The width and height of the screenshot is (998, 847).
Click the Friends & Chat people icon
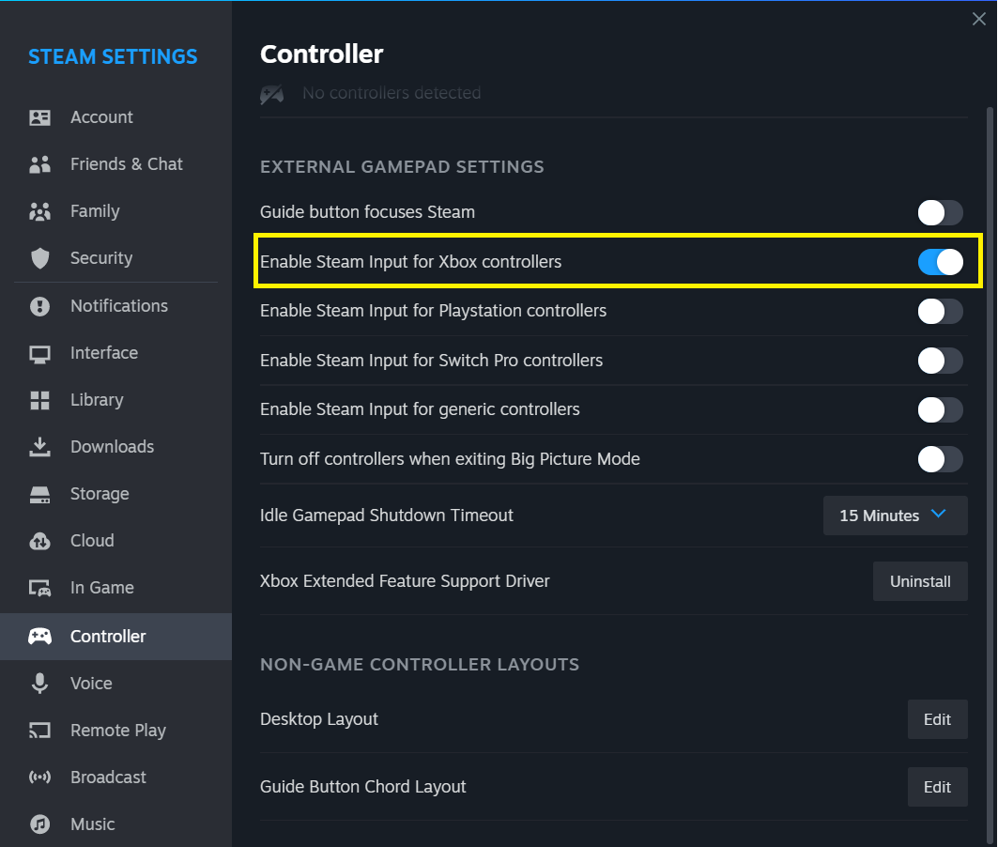(x=39, y=164)
